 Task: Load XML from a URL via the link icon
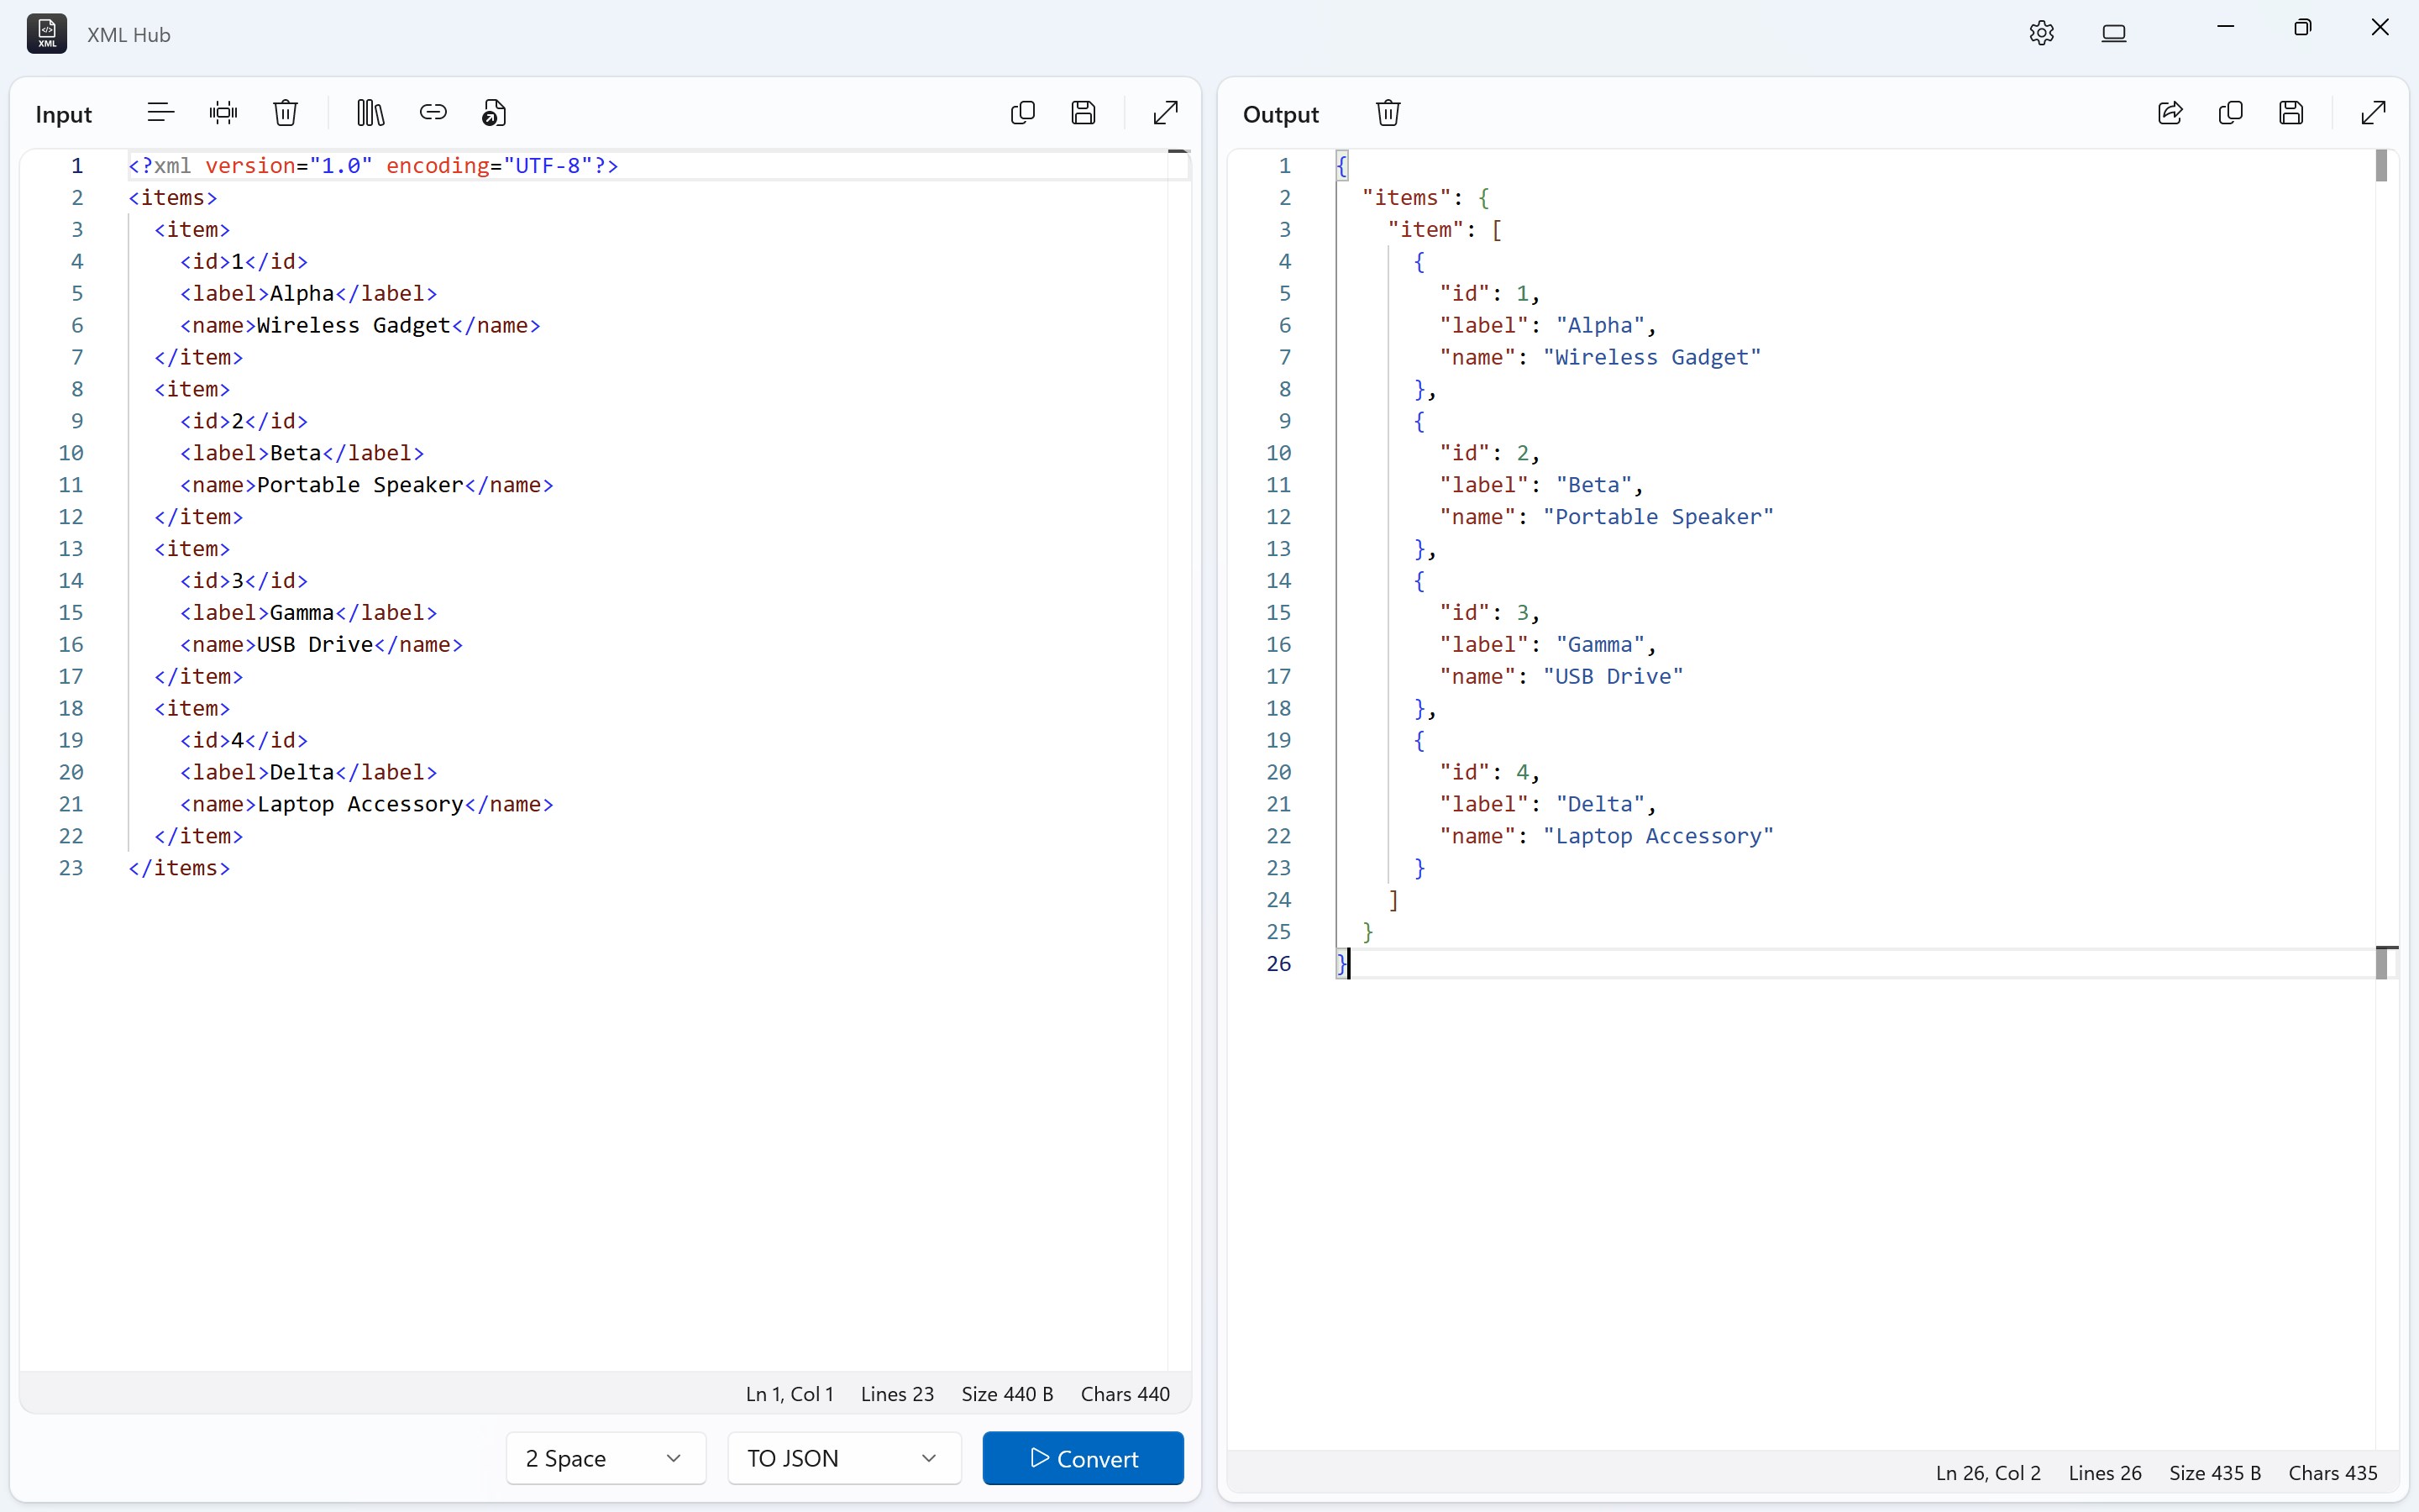click(433, 112)
